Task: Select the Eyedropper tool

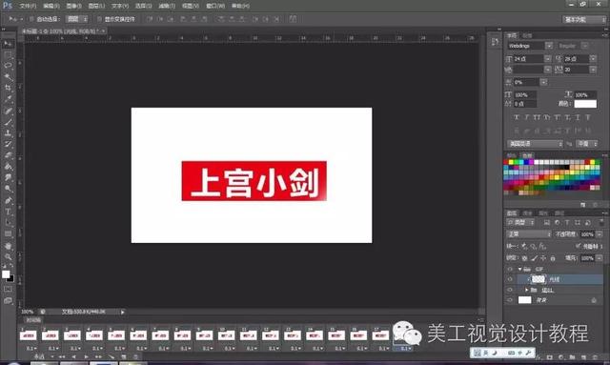Action: point(8,99)
